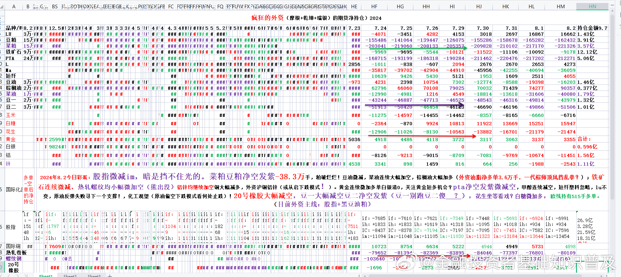
Task: Click the row label 20号橡胶
Action: (x=14, y=267)
